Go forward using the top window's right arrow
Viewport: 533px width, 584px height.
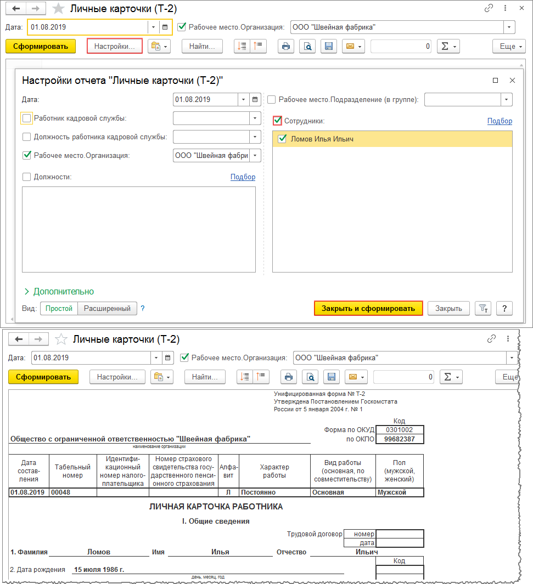(x=36, y=9)
